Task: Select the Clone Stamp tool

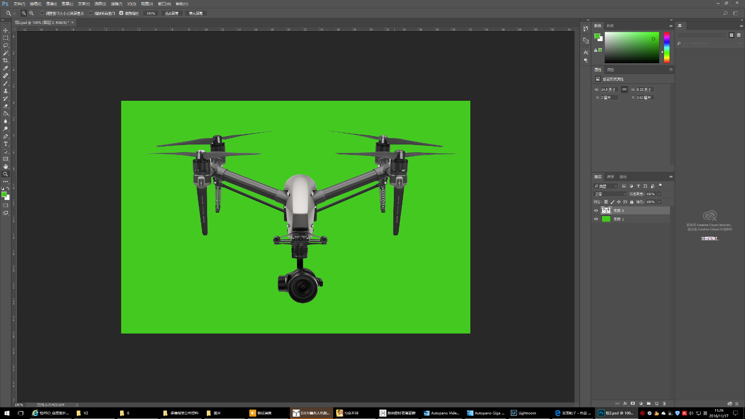Action: [x=5, y=91]
